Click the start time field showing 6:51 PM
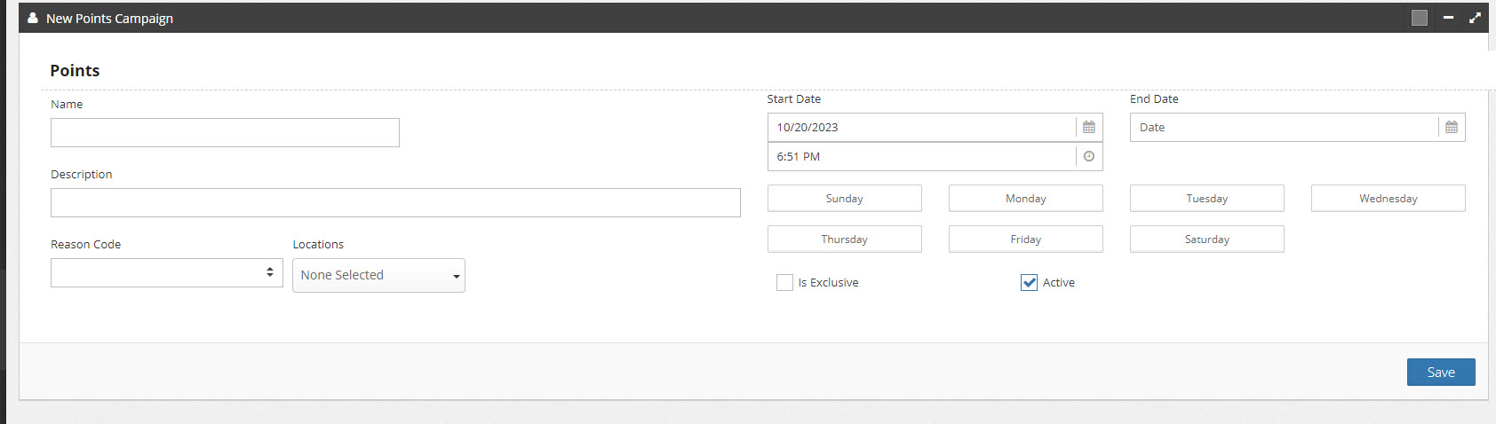 pos(922,156)
